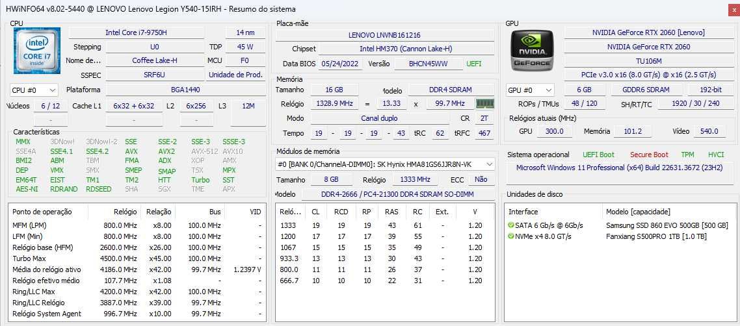740x326 pixels.
Task: Click the RAS column header
Action: tap(391, 212)
